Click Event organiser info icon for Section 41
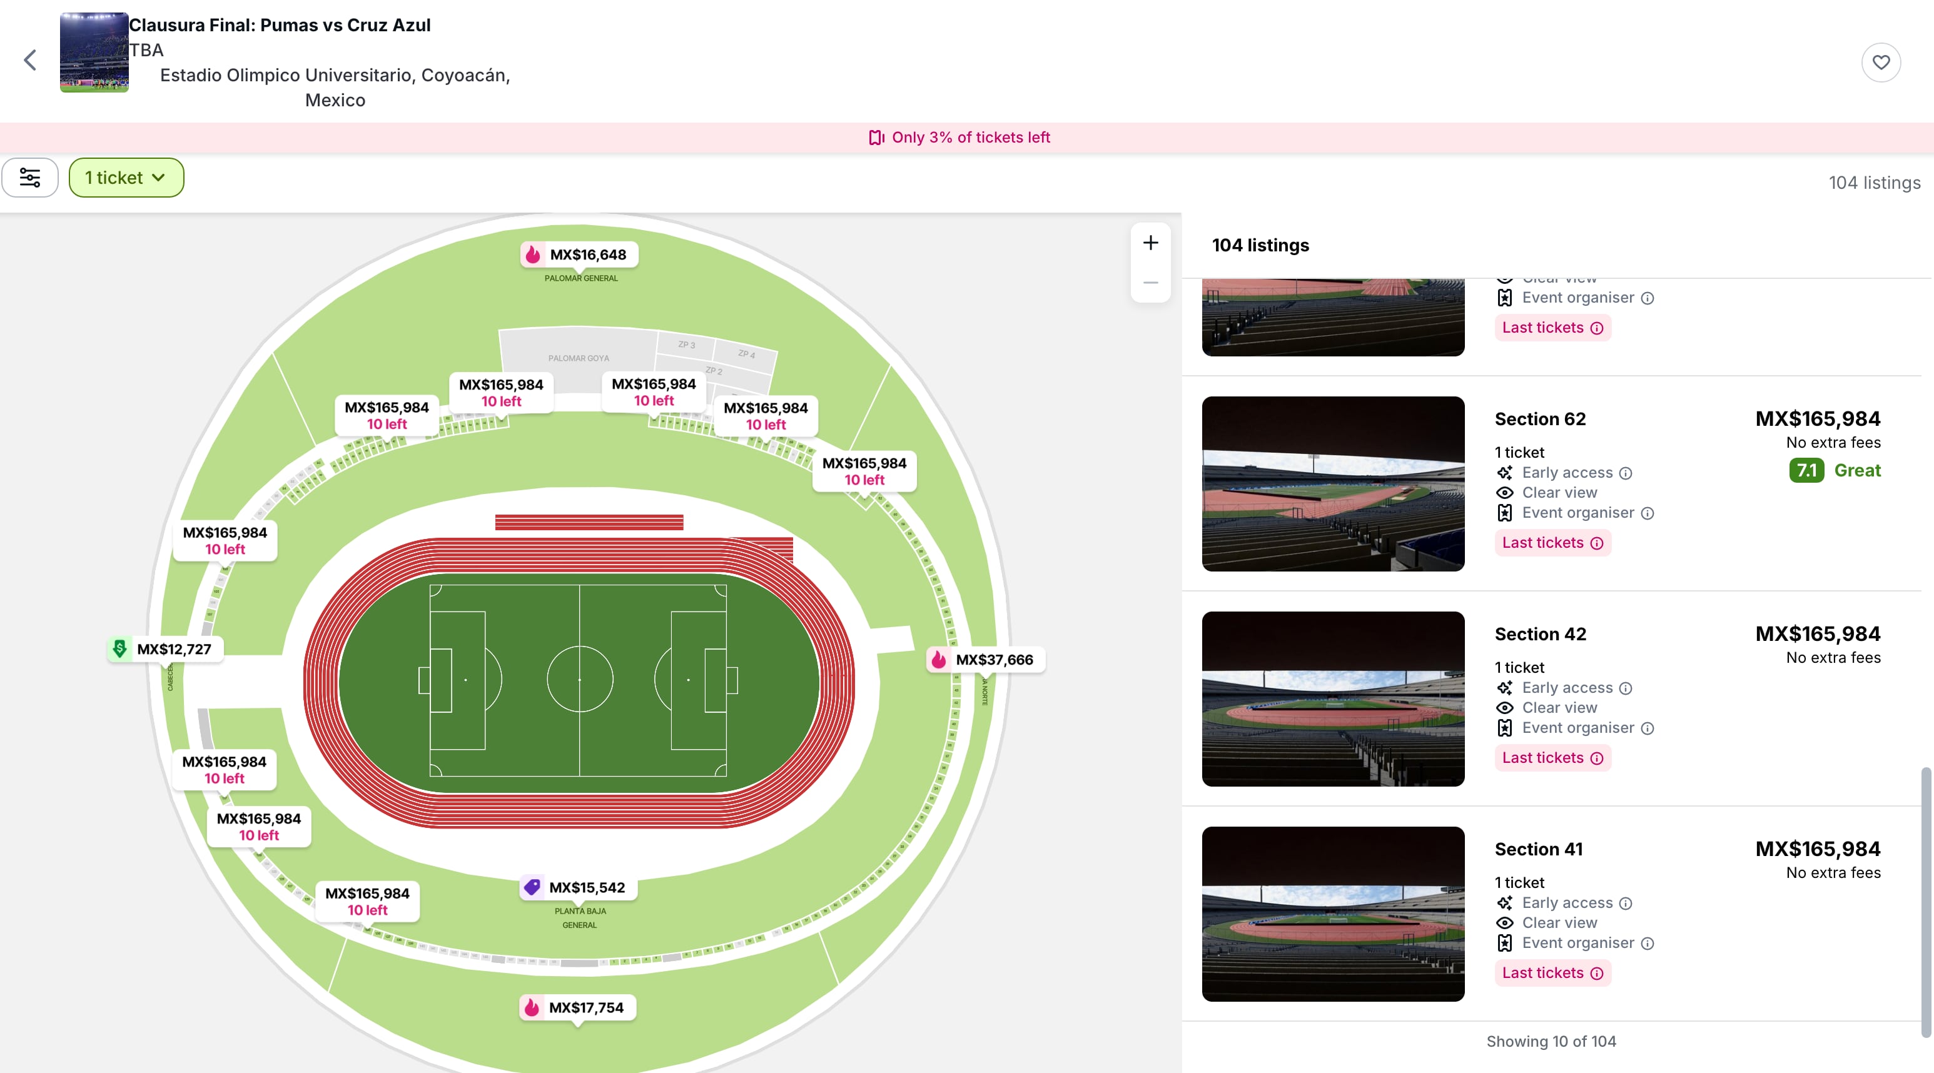 (1647, 944)
